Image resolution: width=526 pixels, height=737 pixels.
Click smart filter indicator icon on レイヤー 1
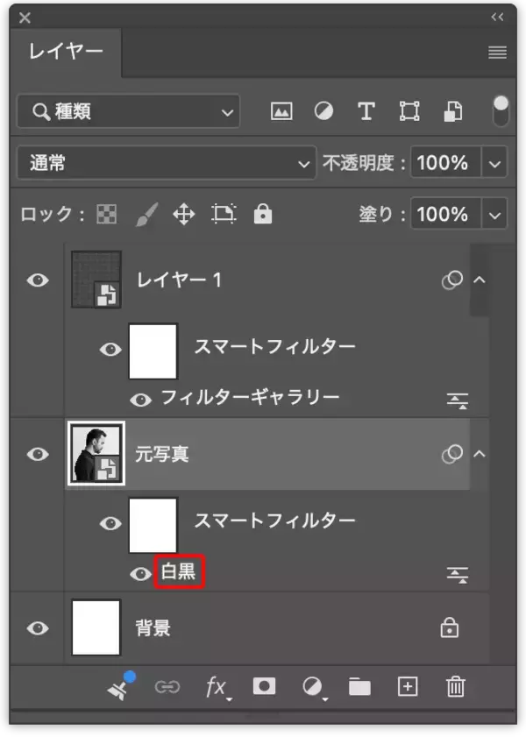452,280
